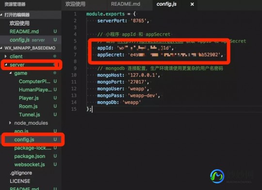Open websocket.js file

[30, 164]
